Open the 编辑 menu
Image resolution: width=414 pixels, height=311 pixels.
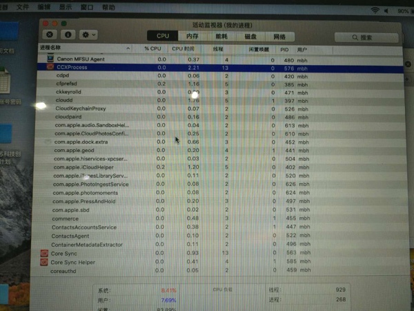coord(44,7)
